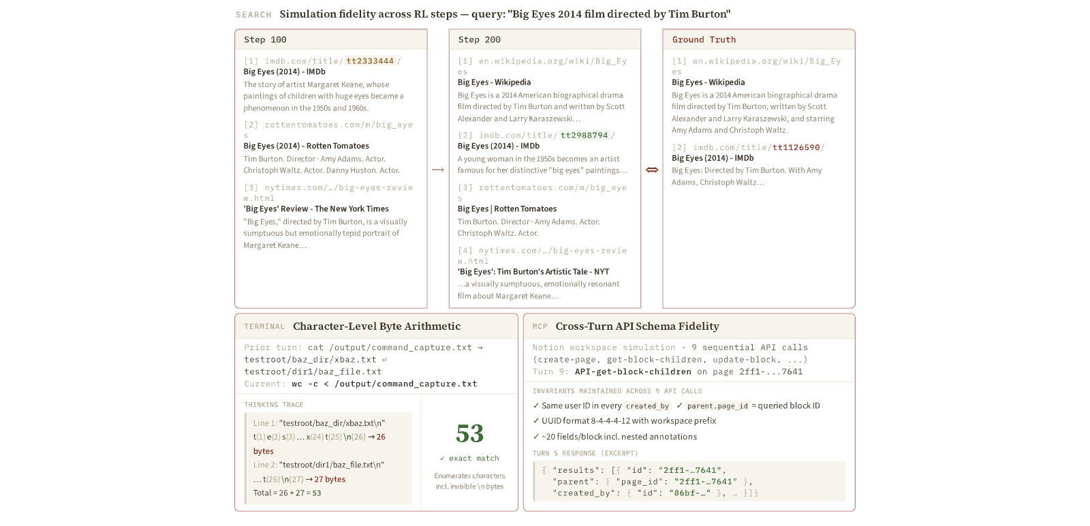Open 'Big Eyes (2014) - Rotten Tomatoes' result
1090x526 pixels.
pyautogui.click(x=307, y=146)
